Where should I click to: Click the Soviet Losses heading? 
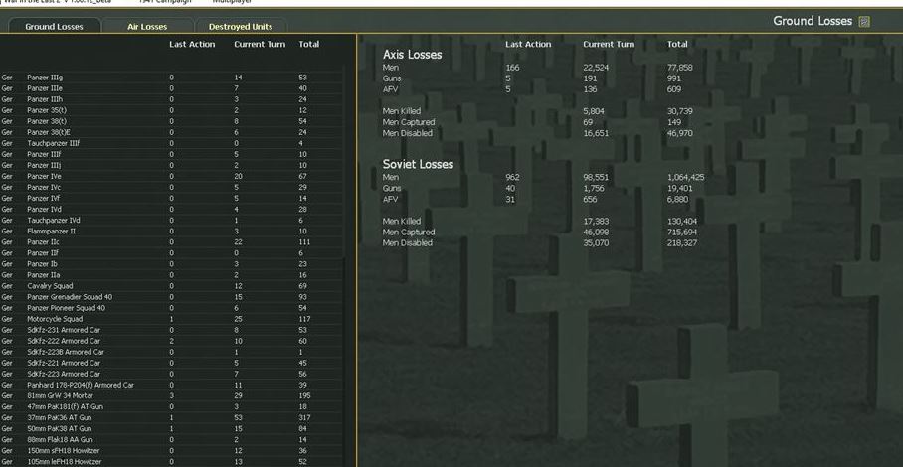pos(418,165)
